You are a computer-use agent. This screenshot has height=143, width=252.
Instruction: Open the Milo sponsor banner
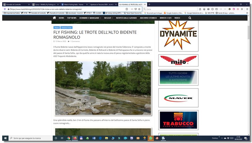coord(178,60)
